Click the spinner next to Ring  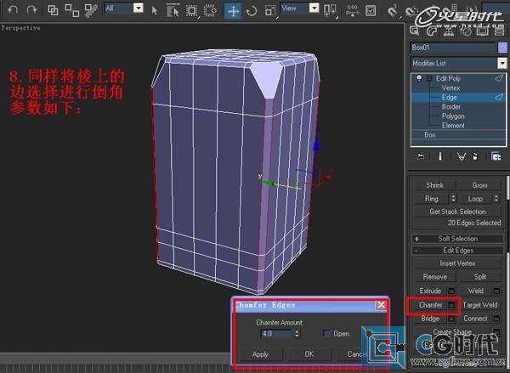click(x=453, y=198)
